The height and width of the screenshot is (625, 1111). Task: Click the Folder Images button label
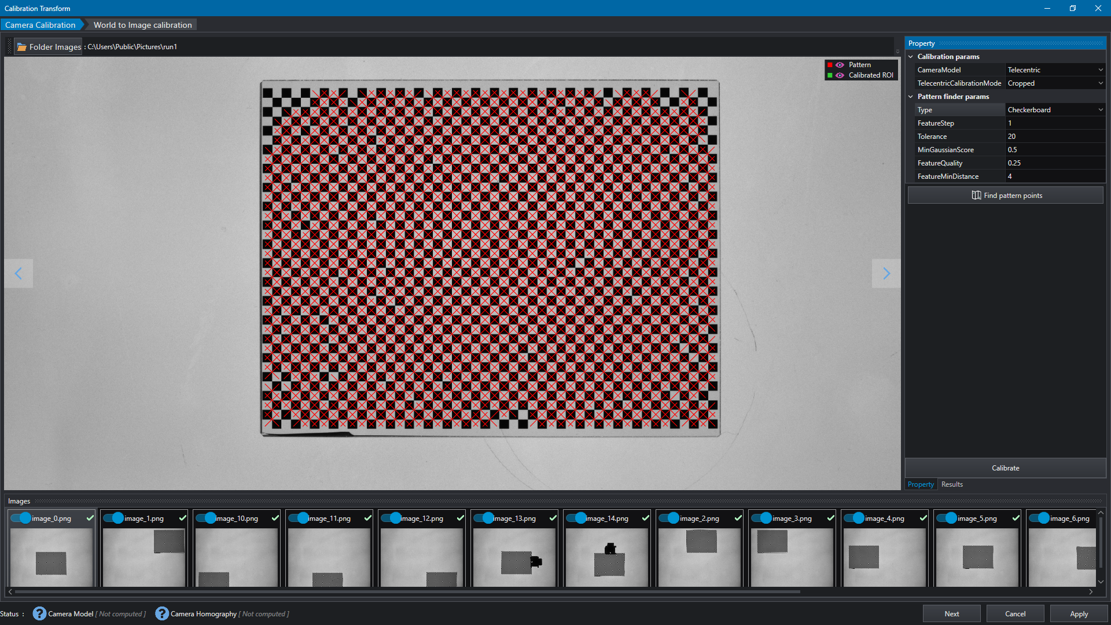click(x=55, y=47)
